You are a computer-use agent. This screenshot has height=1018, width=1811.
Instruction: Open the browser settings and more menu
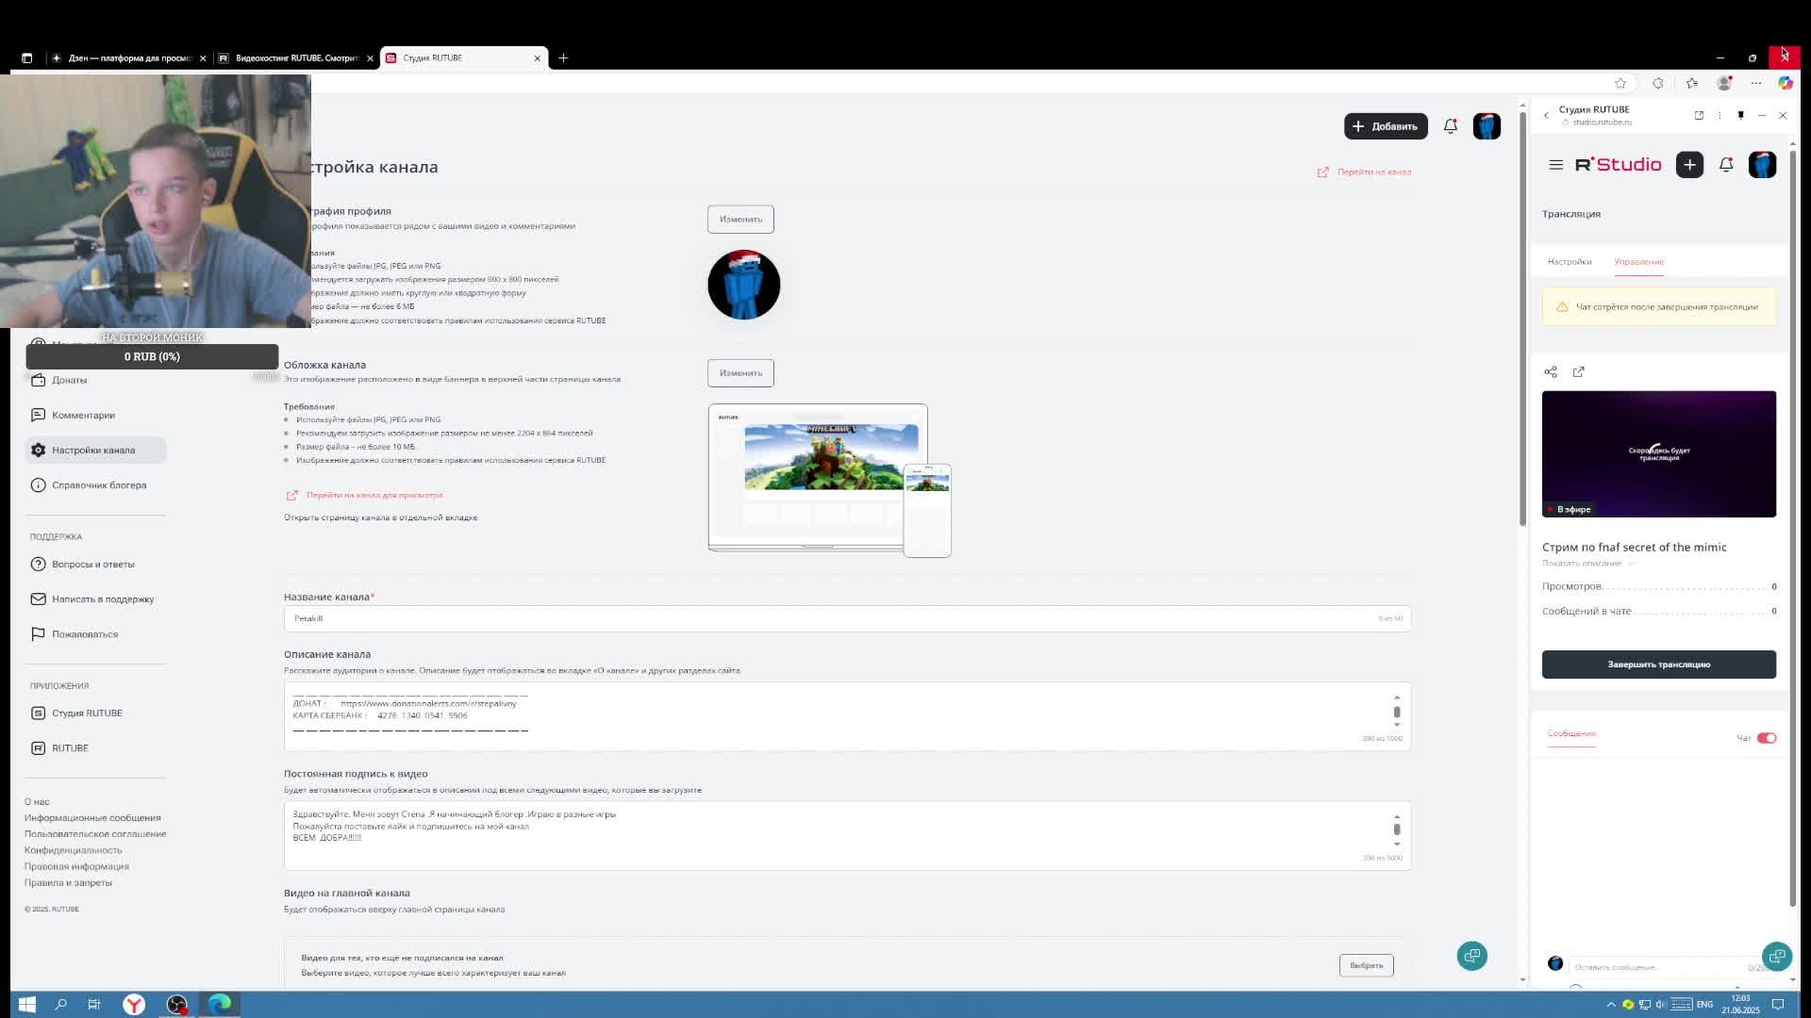click(x=1755, y=83)
